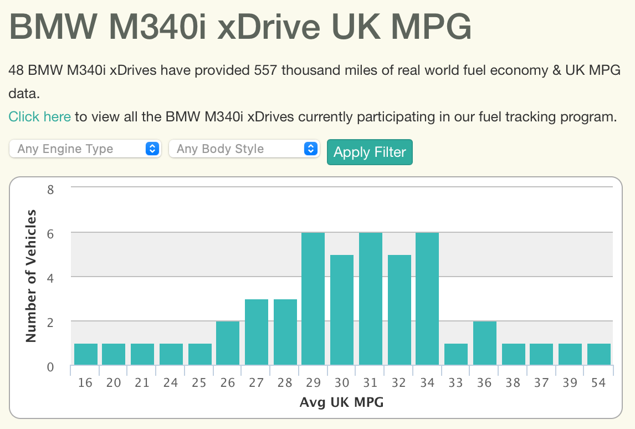This screenshot has width=635, height=429.
Task: Click the 16 MPG bar in the chart
Action: tap(86, 354)
